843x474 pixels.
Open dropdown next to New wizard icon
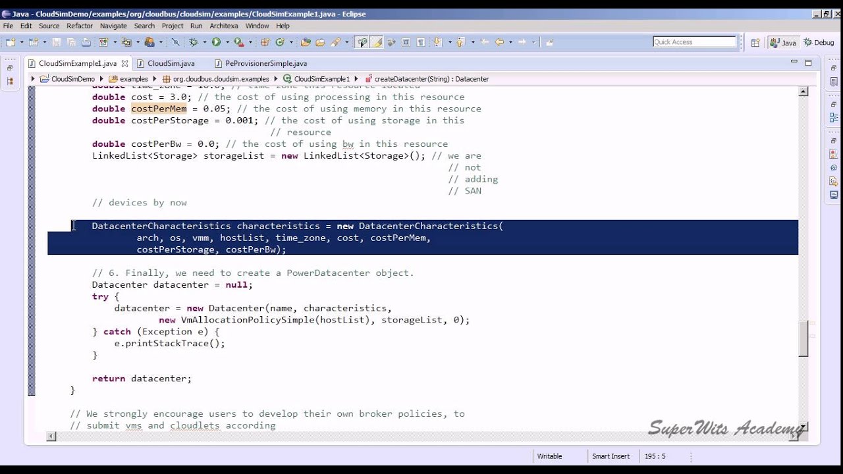coord(22,42)
